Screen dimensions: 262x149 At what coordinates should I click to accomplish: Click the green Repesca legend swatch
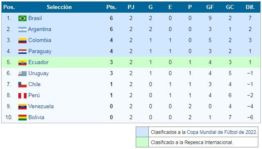(142, 142)
